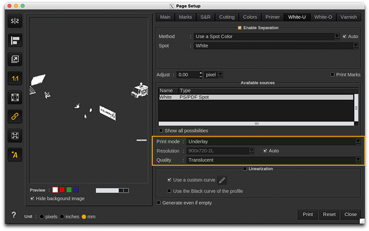The image size is (369, 231).
Task: Click the Reset button
Action: point(329,215)
